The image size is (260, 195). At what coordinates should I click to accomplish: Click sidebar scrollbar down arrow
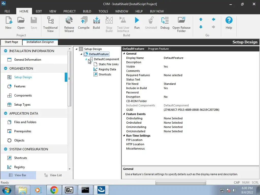[x=70, y=169]
